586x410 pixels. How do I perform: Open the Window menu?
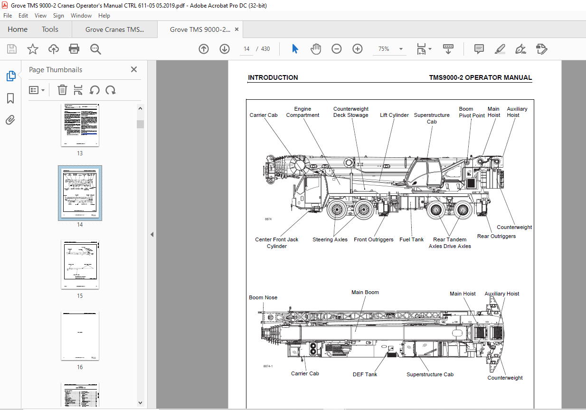(x=81, y=16)
